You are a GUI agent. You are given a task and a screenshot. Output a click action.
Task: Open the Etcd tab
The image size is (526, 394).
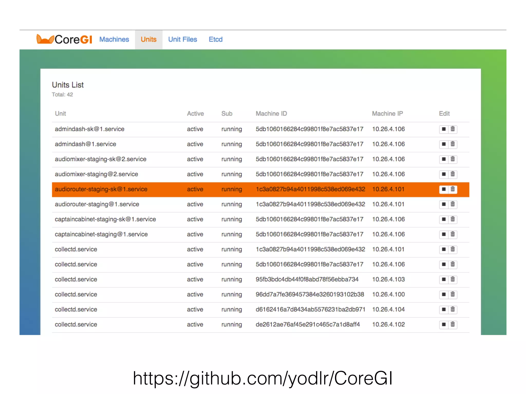[215, 40]
